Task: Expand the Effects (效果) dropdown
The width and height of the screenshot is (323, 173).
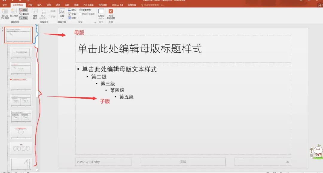Action: tap(73, 18)
